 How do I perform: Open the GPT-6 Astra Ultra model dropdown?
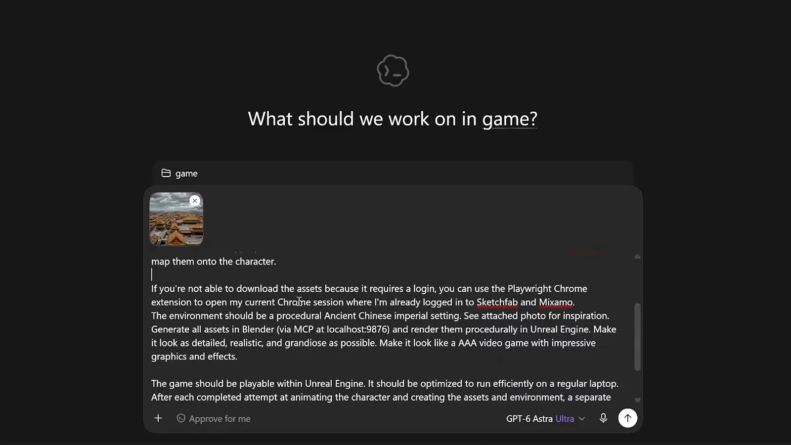click(x=545, y=419)
